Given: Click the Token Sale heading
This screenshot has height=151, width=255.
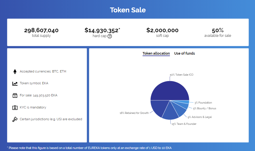Looking at the screenshot, I should coord(128,10).
